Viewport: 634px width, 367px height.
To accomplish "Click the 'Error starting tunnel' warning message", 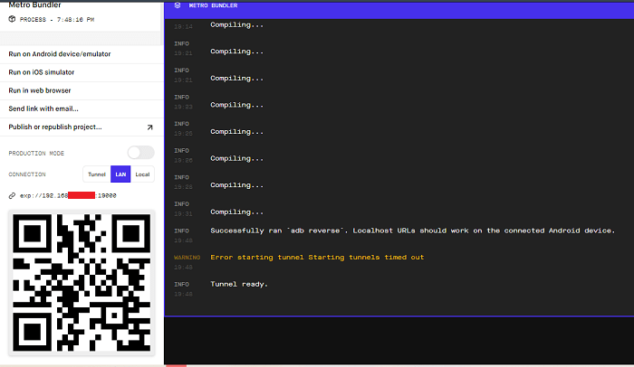I will point(317,258).
